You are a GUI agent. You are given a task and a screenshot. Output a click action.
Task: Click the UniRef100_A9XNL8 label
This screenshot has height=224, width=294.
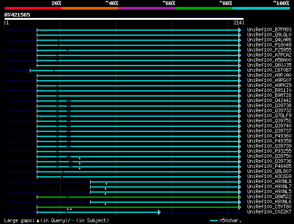click(269, 182)
